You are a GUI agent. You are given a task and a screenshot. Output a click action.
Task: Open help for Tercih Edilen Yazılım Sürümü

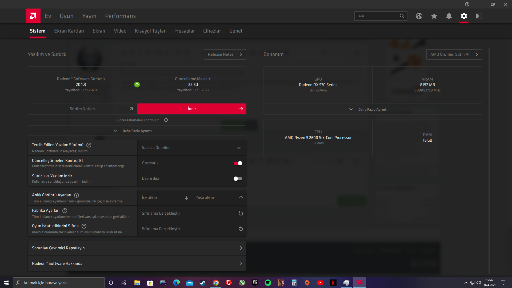[x=89, y=145]
